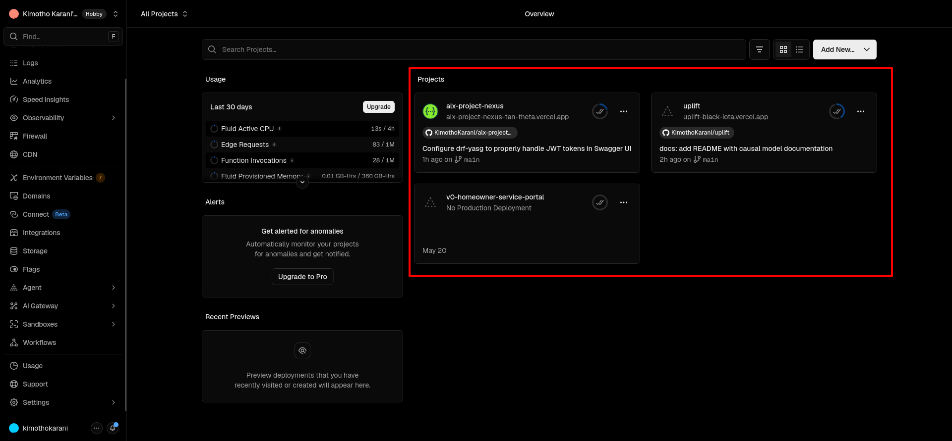Expand the Sandboxes submenu chevron
Viewport: 952px width, 441px height.
tap(114, 324)
